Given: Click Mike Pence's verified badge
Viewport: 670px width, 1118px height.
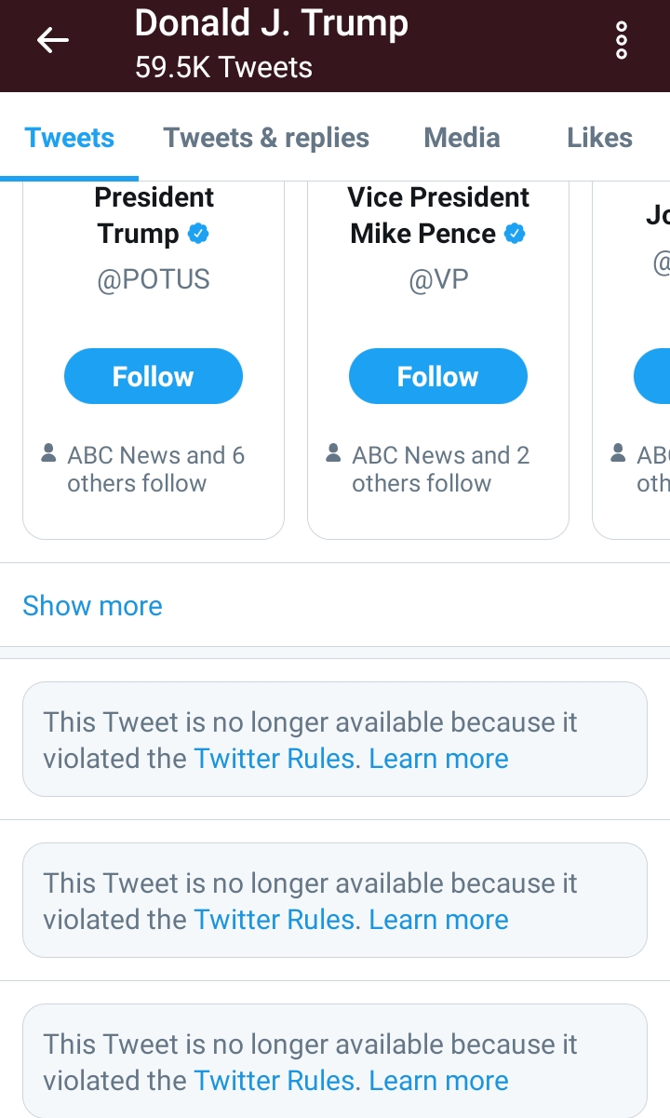Looking at the screenshot, I should [515, 234].
